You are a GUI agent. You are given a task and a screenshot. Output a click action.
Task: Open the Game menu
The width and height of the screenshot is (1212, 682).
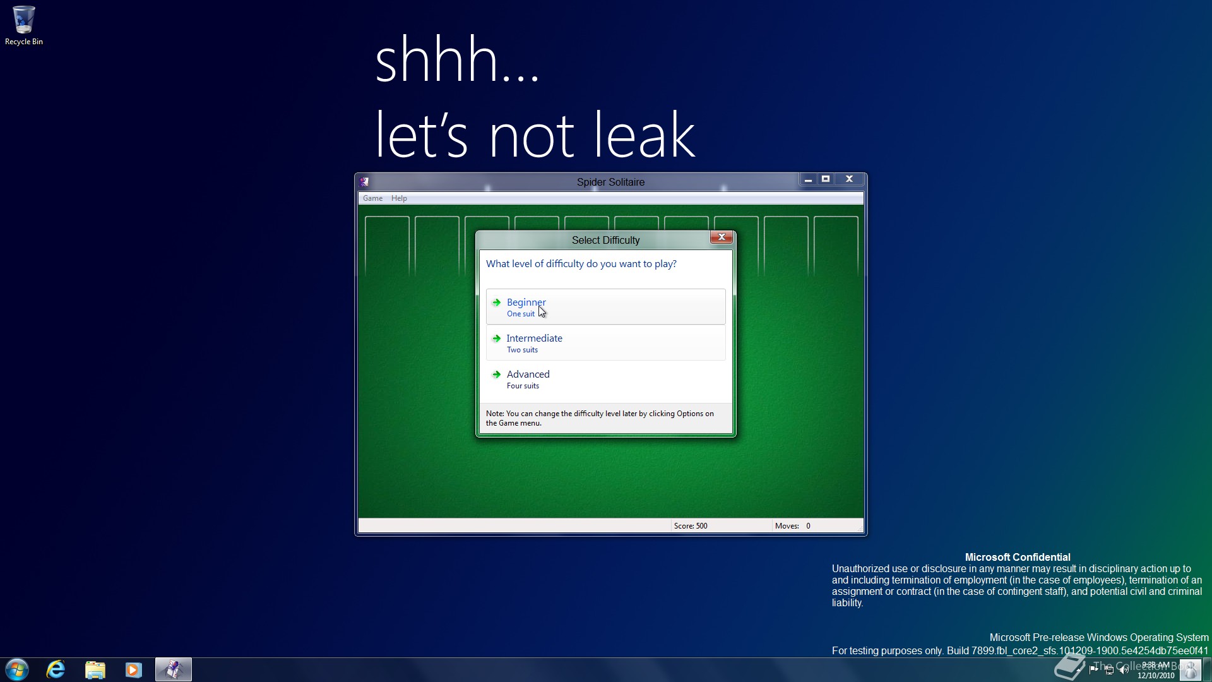click(x=372, y=198)
